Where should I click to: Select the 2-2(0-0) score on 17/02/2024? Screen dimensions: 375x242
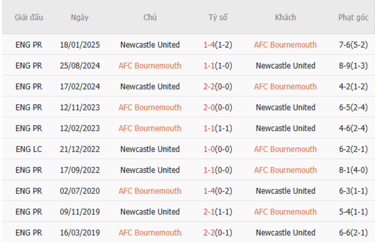click(217, 87)
